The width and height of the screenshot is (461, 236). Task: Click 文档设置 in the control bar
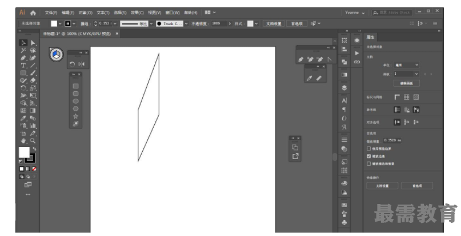coord(274,23)
